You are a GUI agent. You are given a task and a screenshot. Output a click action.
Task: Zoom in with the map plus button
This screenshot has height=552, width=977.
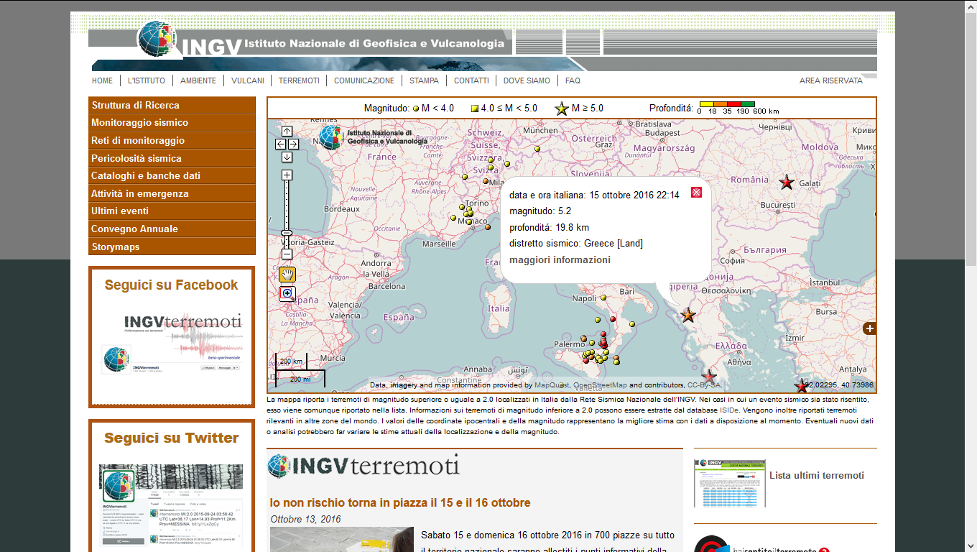coord(287,175)
